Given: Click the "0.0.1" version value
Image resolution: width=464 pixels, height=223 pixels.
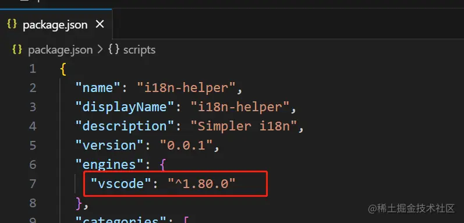Looking at the screenshot, I should 186,146.
